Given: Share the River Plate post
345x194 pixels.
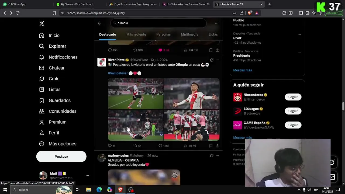Looking at the screenshot, I should tap(217, 146).
